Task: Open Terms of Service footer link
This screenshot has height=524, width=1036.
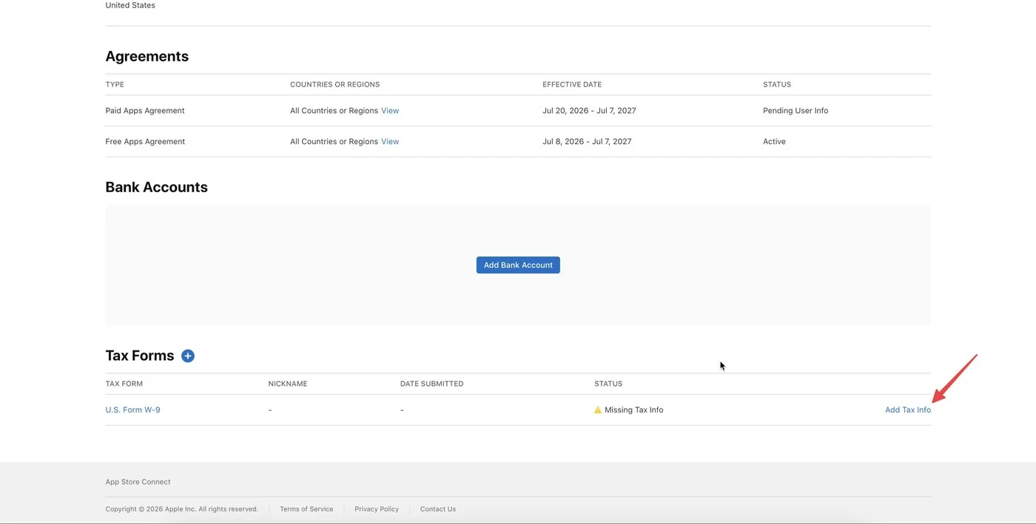Action: pyautogui.click(x=306, y=509)
